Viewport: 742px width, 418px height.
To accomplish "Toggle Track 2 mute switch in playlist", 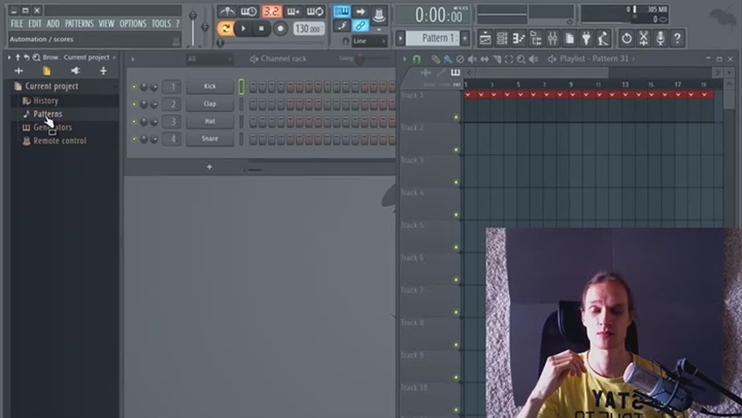I will tap(456, 150).
